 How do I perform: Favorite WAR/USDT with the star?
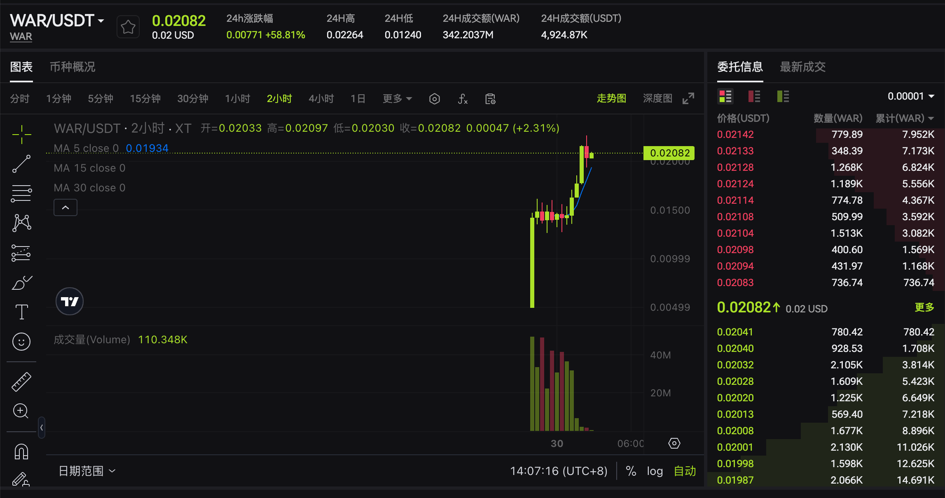pyautogui.click(x=128, y=26)
